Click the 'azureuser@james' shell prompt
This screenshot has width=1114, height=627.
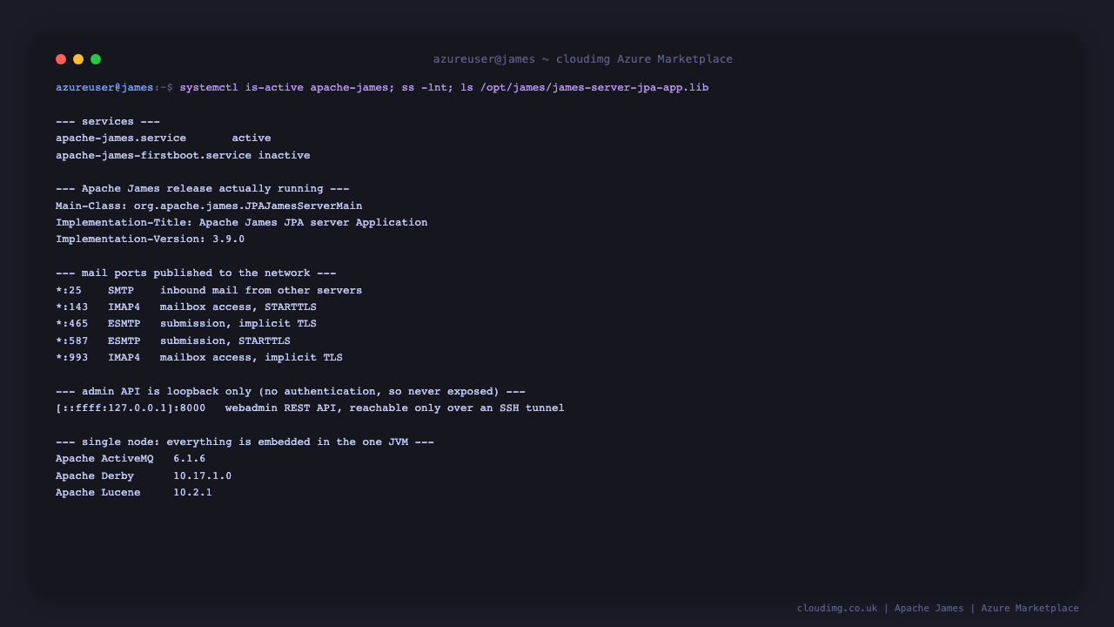(x=104, y=88)
